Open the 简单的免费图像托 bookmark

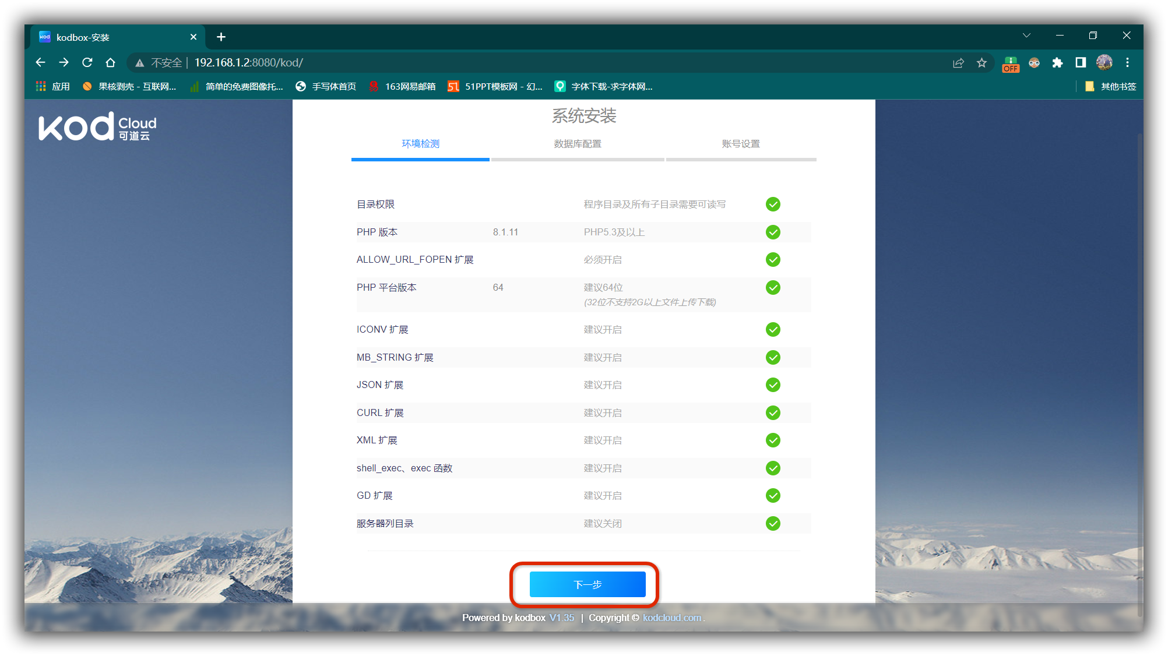click(x=237, y=86)
